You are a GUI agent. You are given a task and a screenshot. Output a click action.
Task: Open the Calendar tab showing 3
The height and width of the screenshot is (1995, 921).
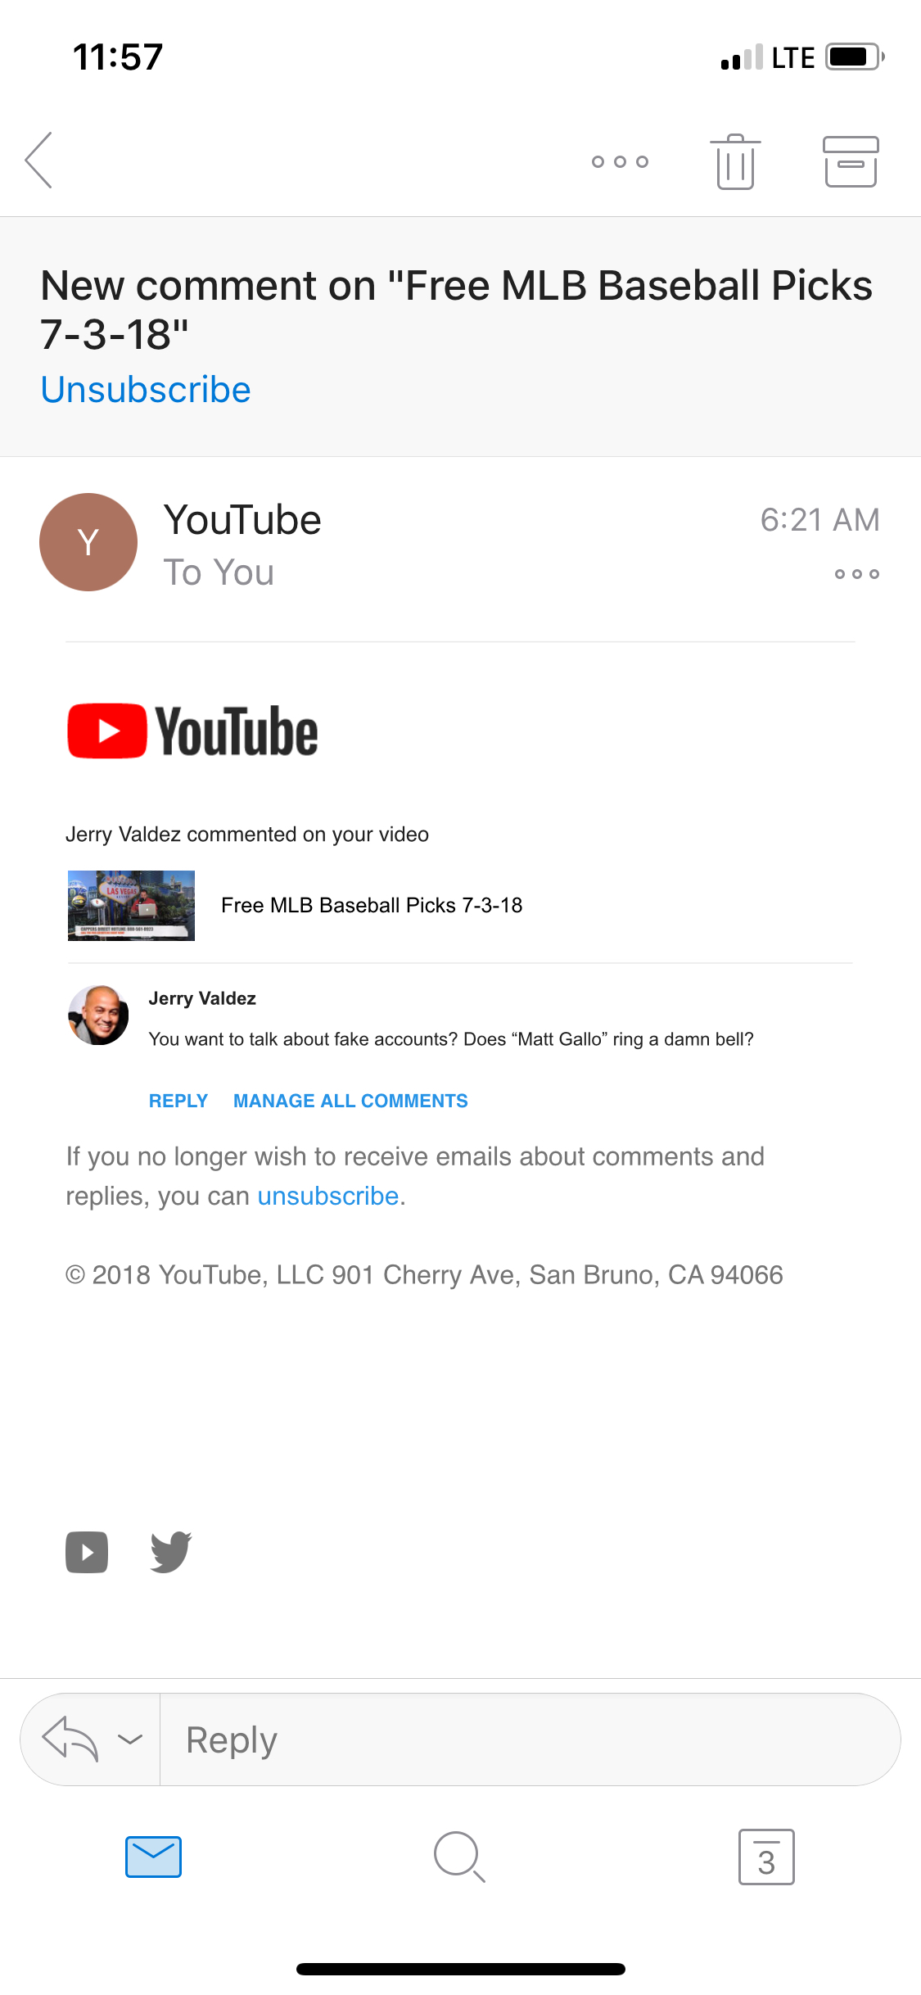[x=766, y=1857]
